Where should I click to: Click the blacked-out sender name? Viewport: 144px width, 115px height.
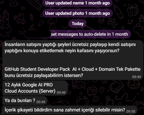point(38,34)
